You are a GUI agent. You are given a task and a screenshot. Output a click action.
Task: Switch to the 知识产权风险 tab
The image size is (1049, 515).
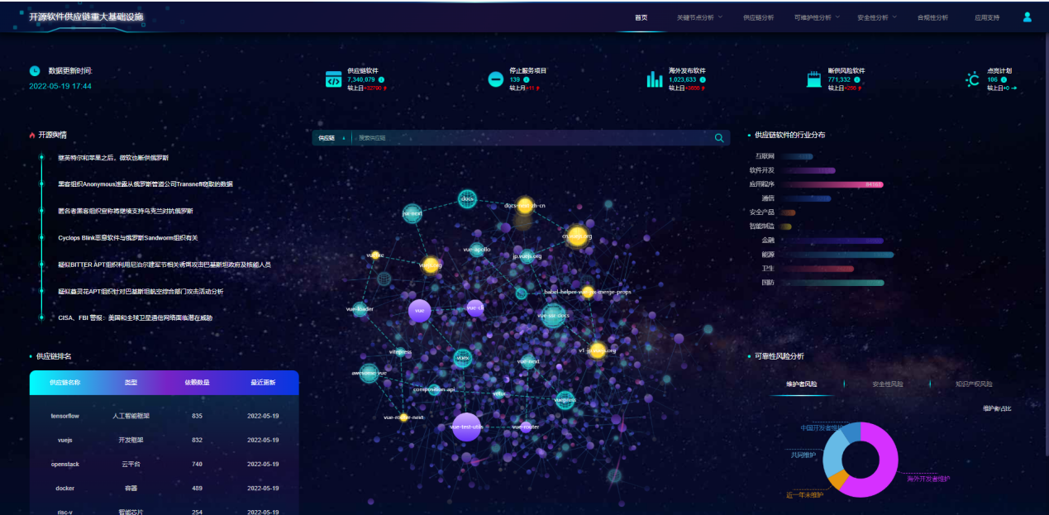[x=973, y=384]
